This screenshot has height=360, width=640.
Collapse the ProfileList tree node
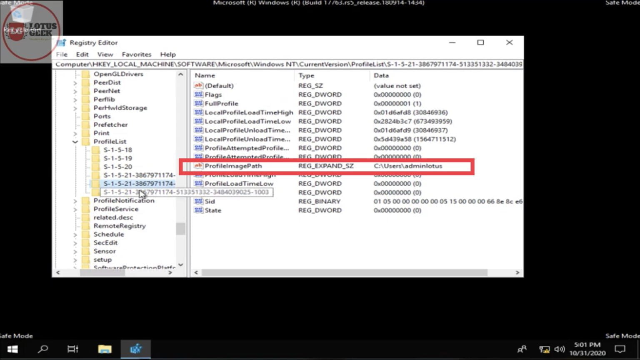click(x=75, y=142)
